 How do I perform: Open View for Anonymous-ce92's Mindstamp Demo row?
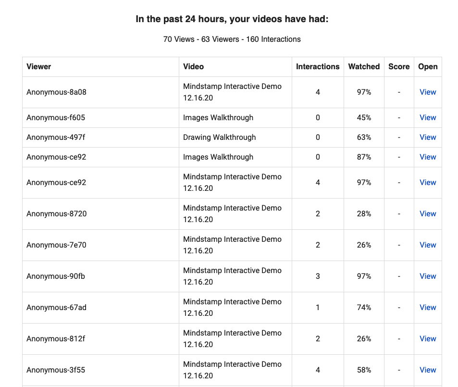tap(427, 182)
